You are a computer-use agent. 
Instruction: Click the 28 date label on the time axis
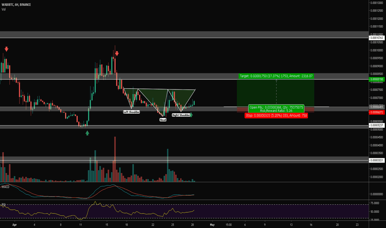coord(193,225)
